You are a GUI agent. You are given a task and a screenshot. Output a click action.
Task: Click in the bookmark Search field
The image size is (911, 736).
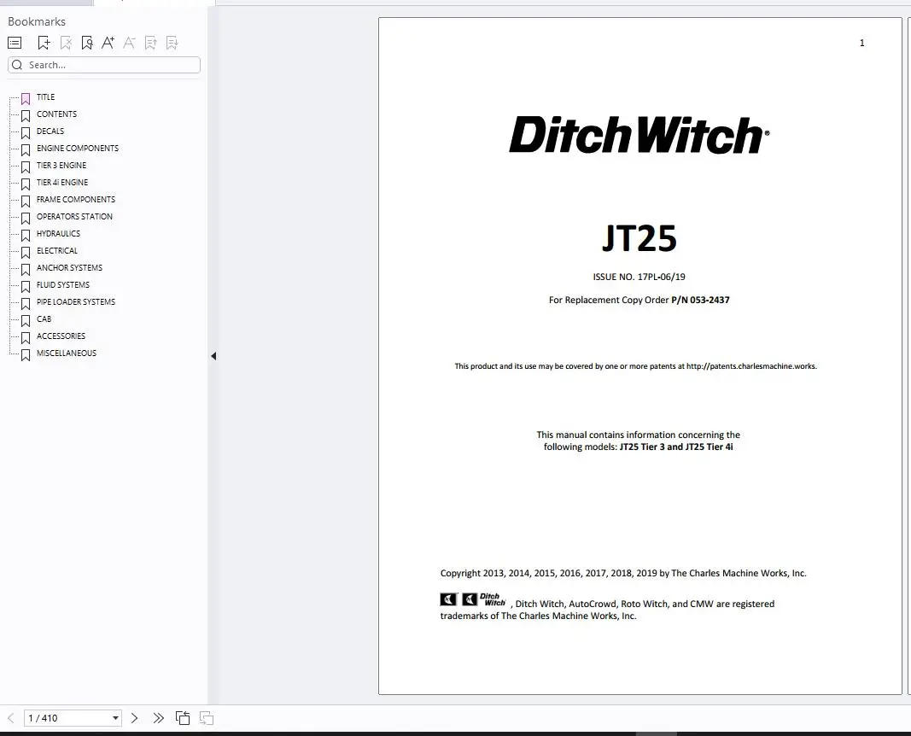click(x=102, y=65)
